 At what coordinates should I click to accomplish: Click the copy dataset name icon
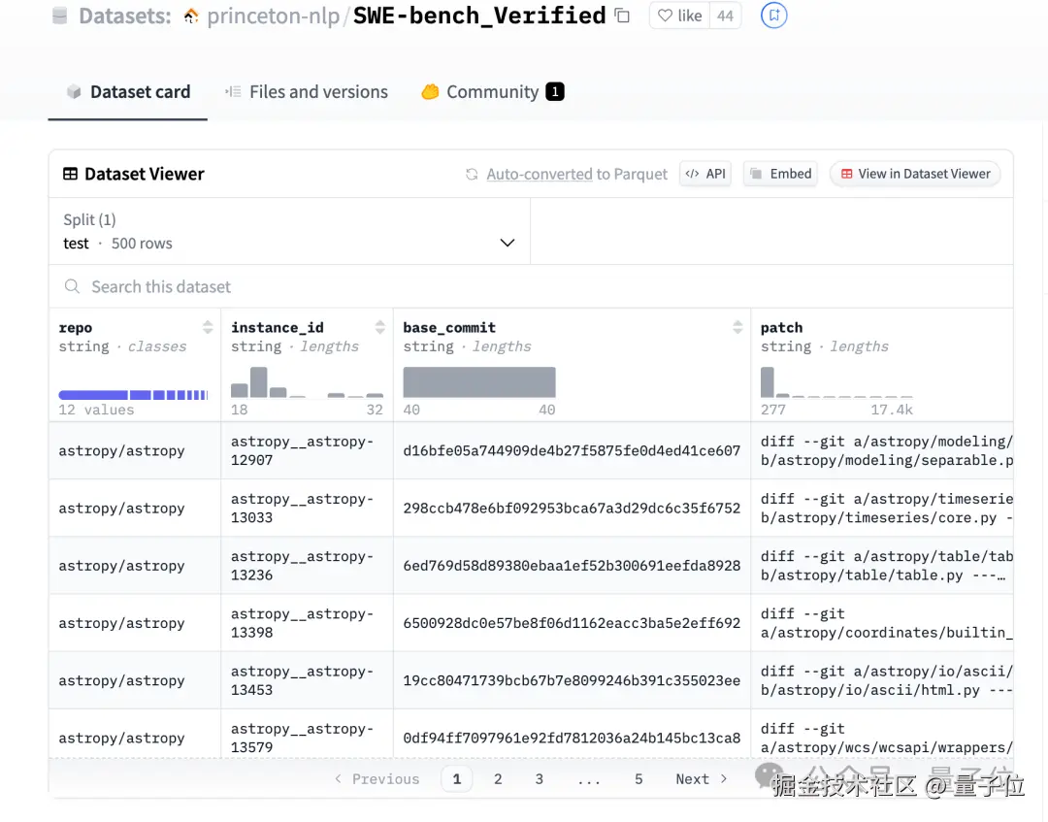(623, 16)
